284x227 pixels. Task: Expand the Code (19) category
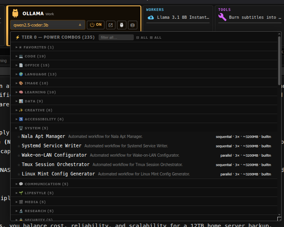[x=144, y=56]
